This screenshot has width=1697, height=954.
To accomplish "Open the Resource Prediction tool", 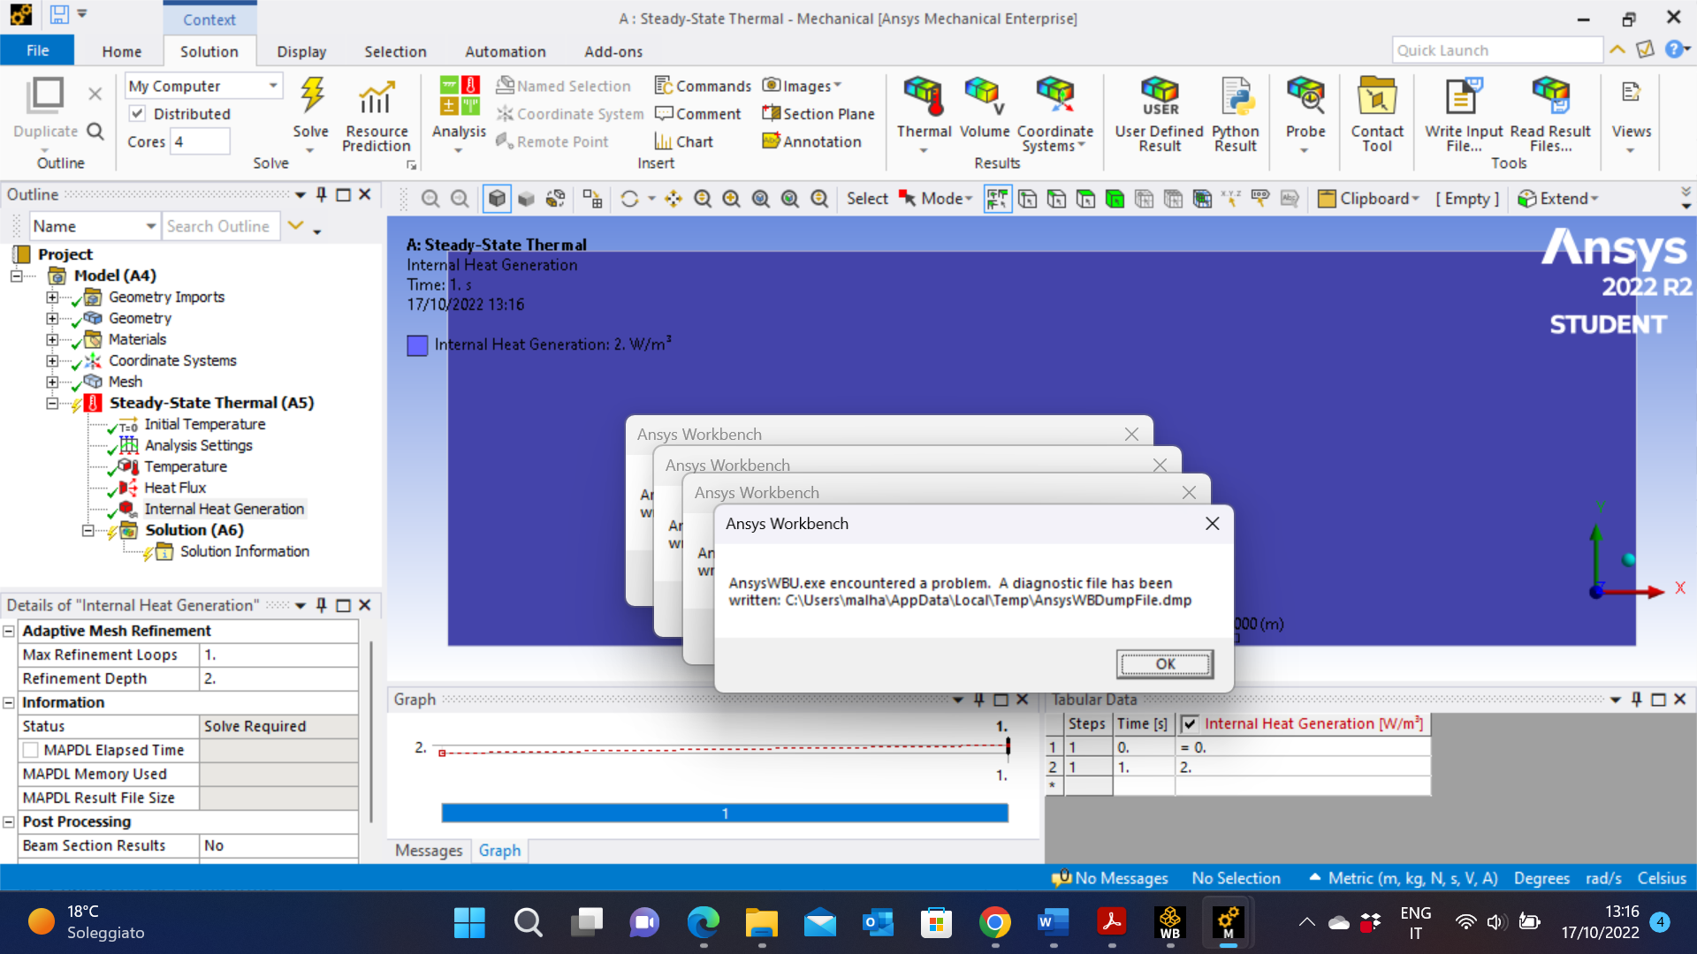I will 376,115.
